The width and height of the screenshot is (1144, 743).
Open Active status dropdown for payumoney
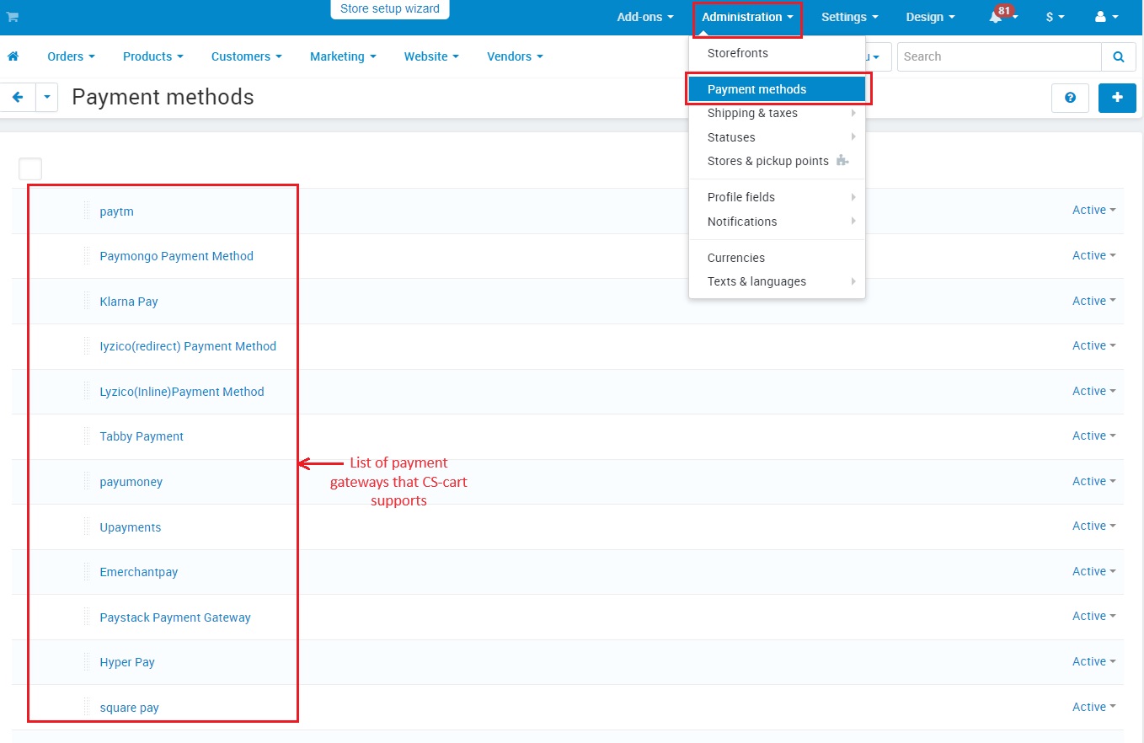tap(1093, 481)
